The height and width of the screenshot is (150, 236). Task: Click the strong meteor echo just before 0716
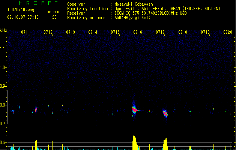[x=135, y=110]
